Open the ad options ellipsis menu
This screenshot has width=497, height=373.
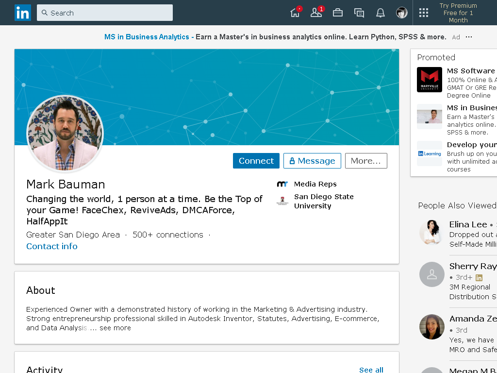coord(469,37)
